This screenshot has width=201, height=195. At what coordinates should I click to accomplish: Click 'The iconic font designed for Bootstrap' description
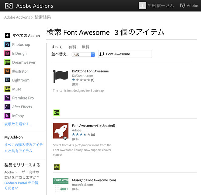(x=78, y=91)
